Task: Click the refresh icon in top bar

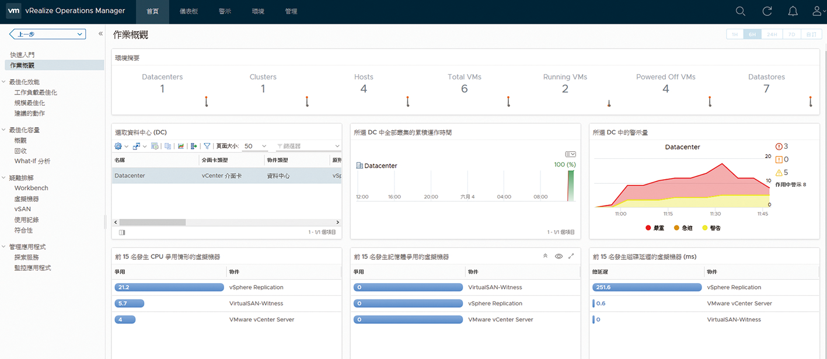Action: pos(767,11)
